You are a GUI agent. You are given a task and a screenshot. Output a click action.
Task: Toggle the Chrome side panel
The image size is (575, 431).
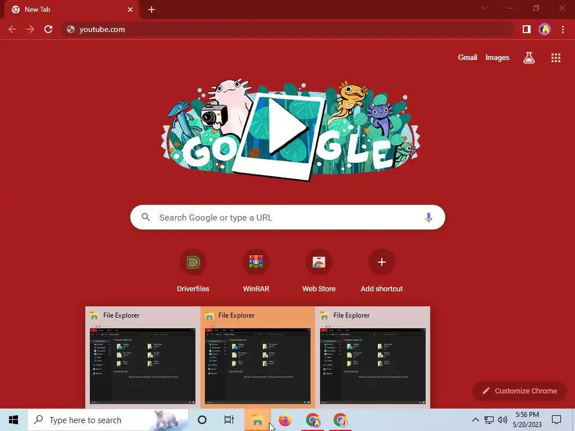527,29
